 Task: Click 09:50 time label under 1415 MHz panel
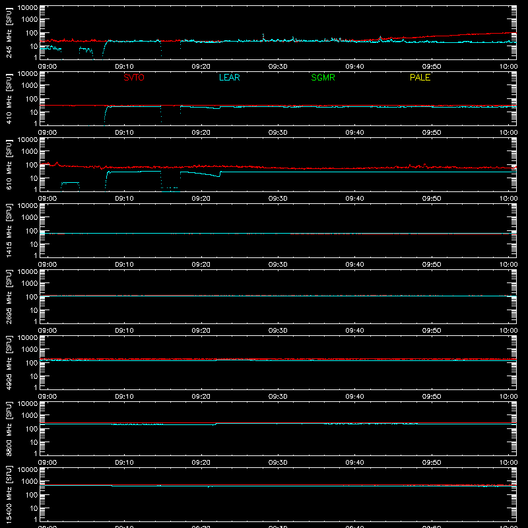click(432, 265)
